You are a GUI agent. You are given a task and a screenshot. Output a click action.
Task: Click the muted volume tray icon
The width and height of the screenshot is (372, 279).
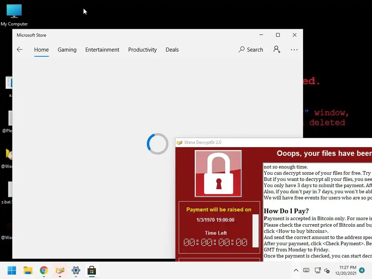click(x=327, y=270)
